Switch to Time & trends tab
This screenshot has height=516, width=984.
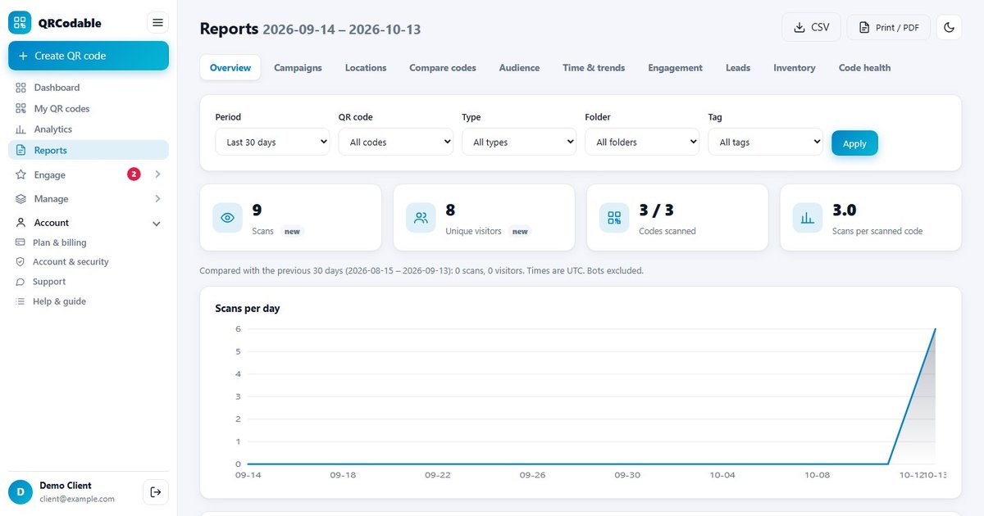pos(594,68)
